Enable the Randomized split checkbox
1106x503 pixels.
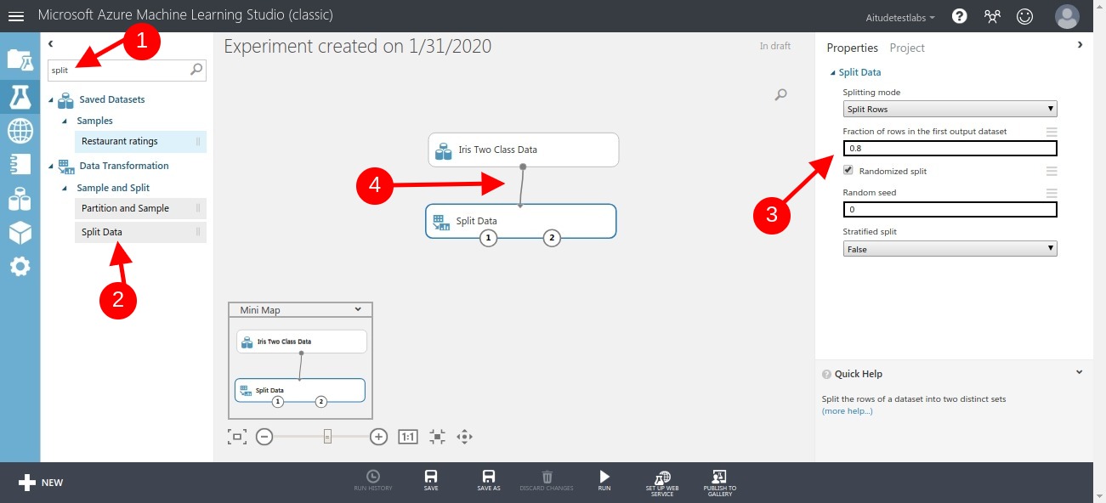[848, 170]
